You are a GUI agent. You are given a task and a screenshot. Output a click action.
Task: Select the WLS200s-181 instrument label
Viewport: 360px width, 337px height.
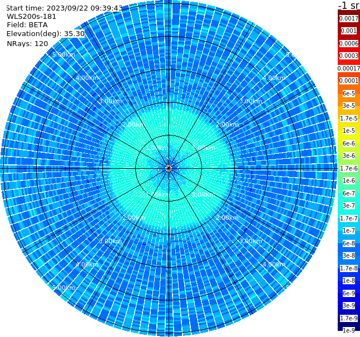[x=32, y=17]
